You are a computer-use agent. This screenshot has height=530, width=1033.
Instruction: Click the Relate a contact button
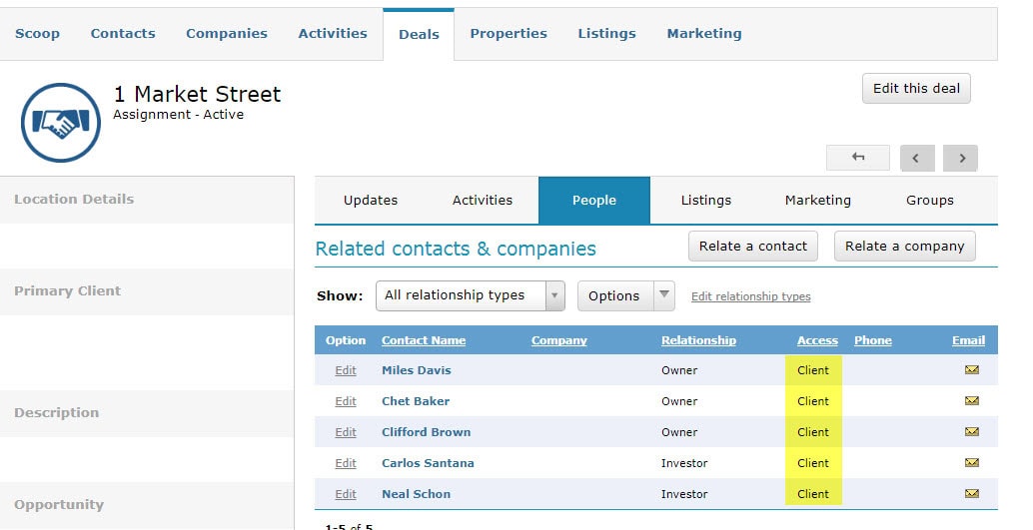[753, 247]
